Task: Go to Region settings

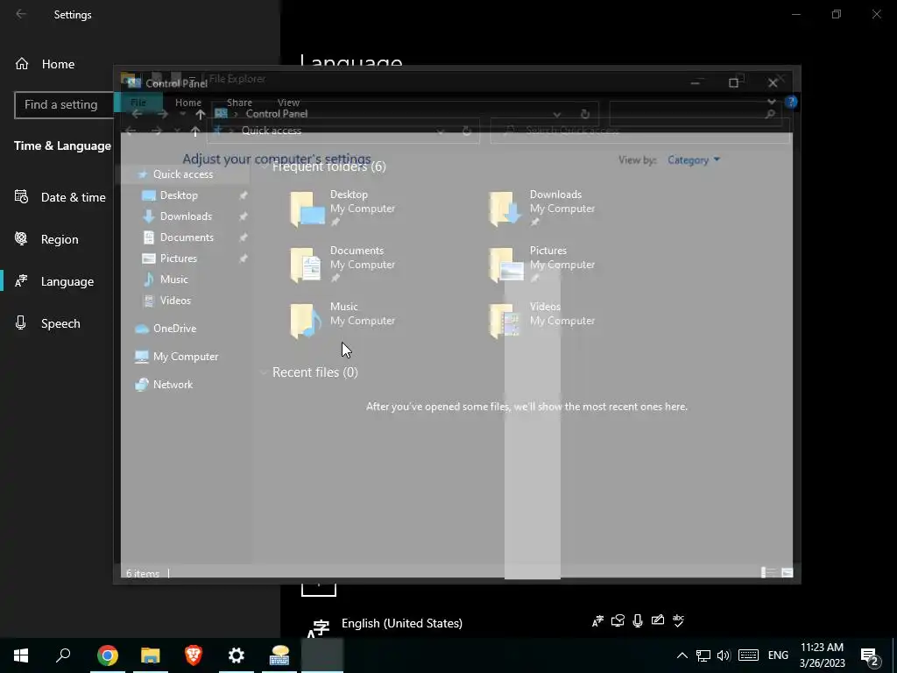Action: [x=46, y=239]
